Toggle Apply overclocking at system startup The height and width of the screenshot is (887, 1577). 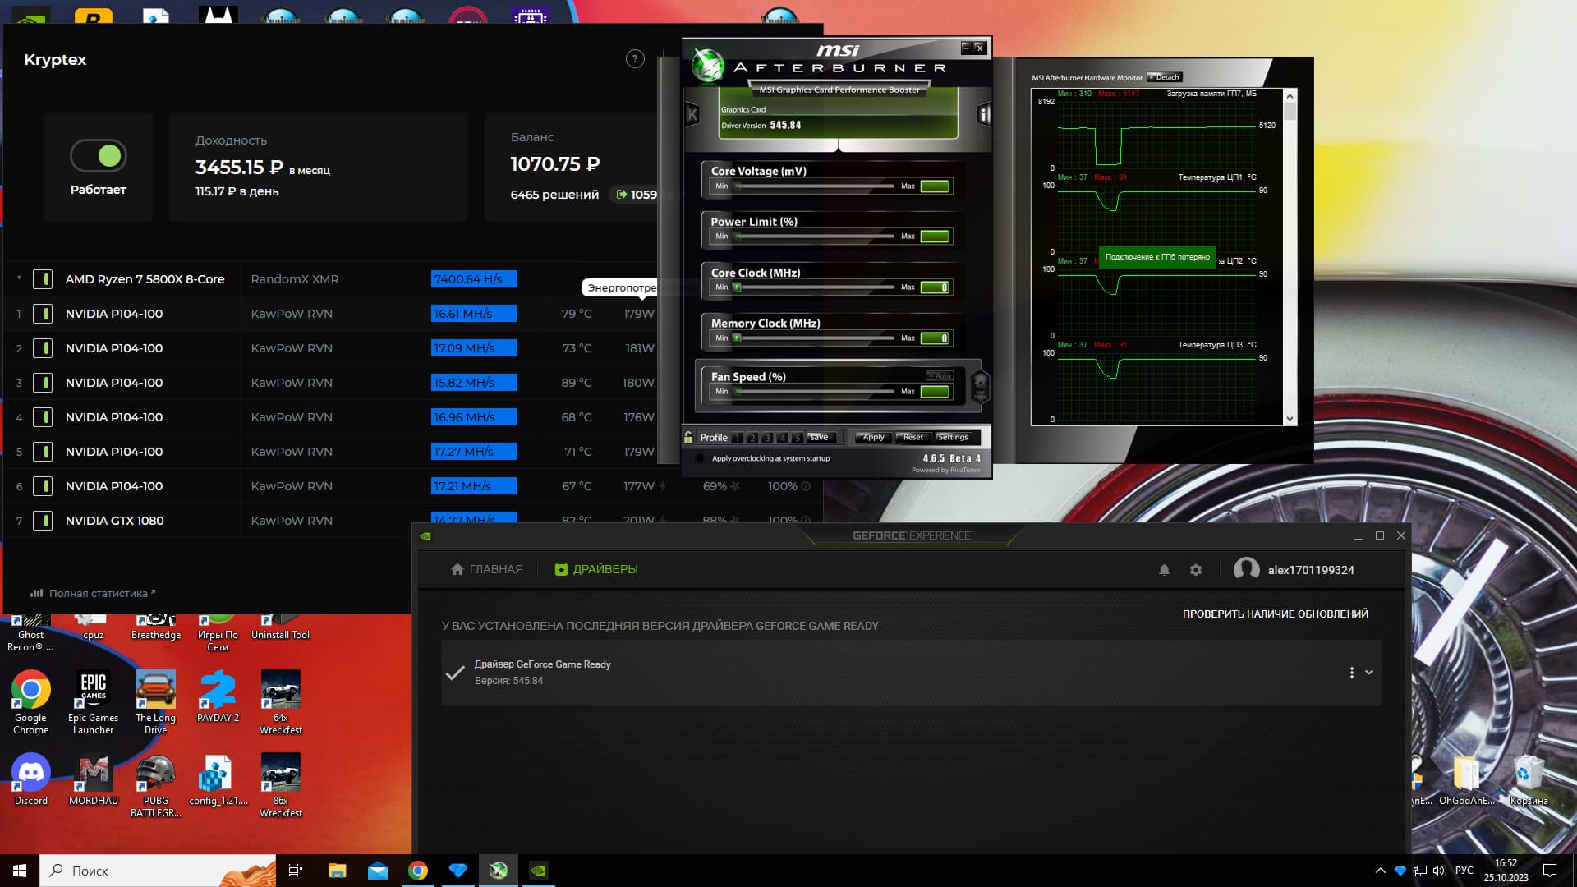point(700,459)
